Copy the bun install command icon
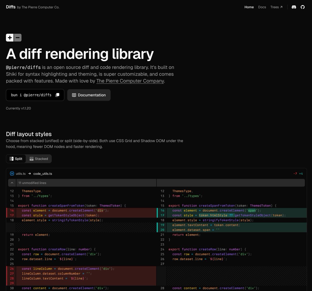312x291 pixels. click(57, 95)
